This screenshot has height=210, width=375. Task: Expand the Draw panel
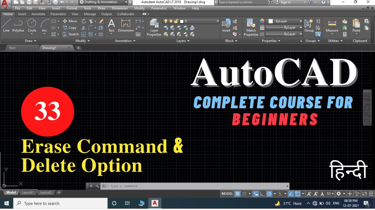[x=30, y=41]
